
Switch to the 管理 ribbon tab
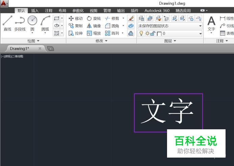point(107,10)
